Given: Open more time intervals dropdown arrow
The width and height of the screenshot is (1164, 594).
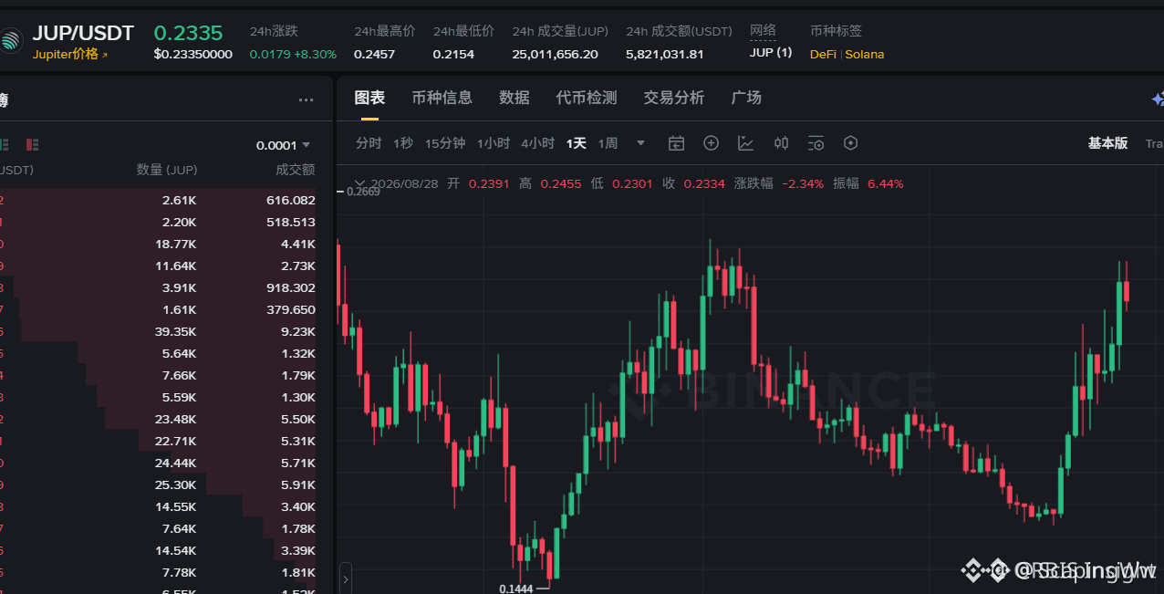Looking at the screenshot, I should (x=640, y=143).
